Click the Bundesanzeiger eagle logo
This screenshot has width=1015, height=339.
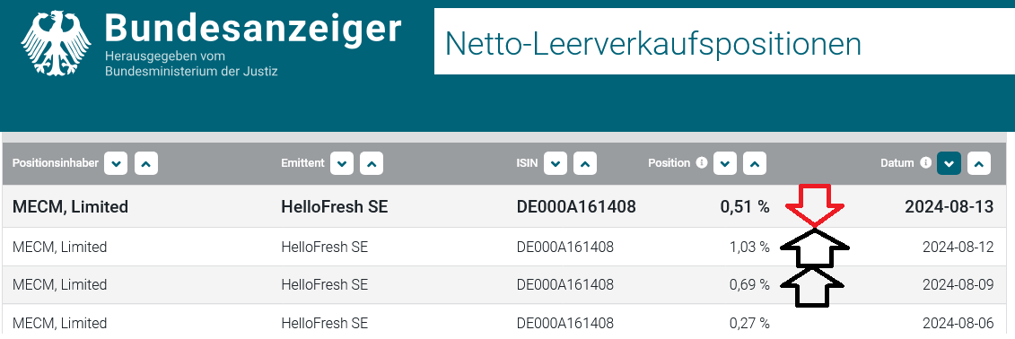tap(56, 43)
